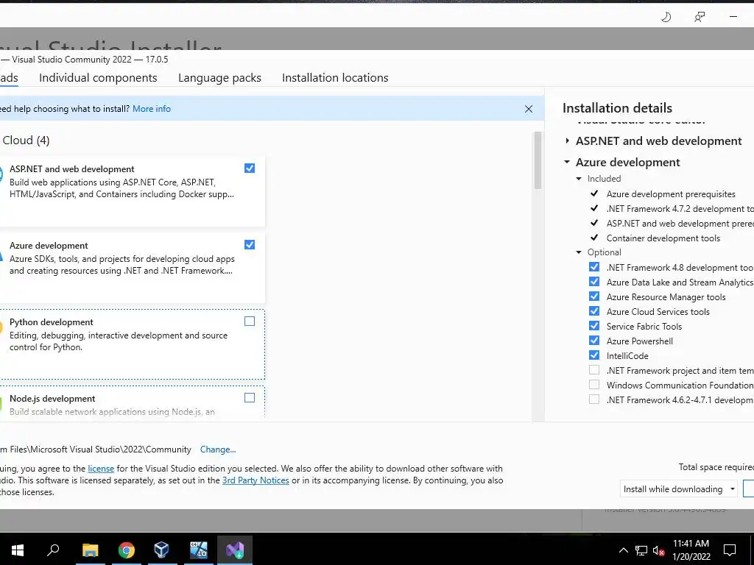
Task: Uncheck Azure Data Lake and Stream Analytics
Action: 594,282
